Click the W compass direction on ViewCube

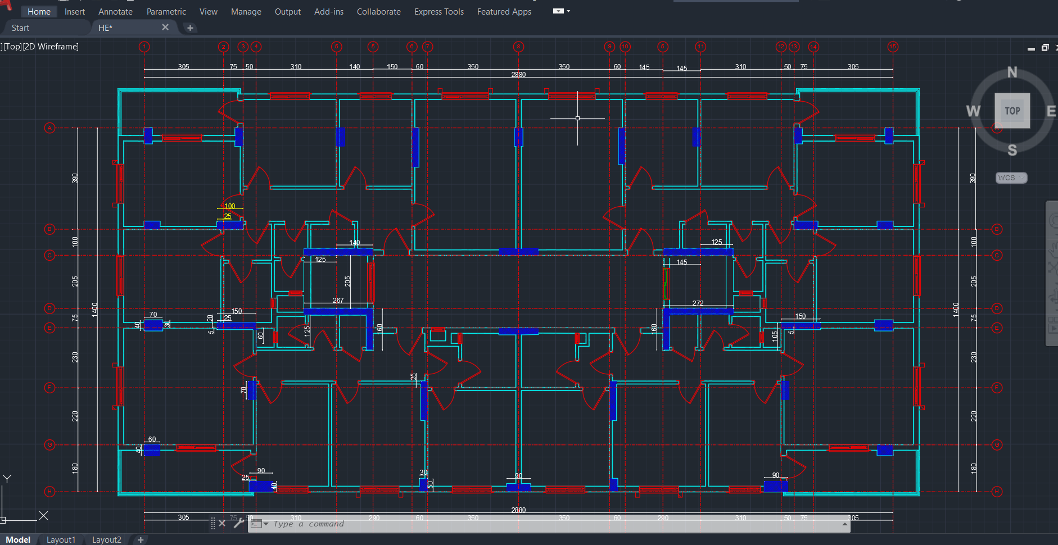point(973,111)
